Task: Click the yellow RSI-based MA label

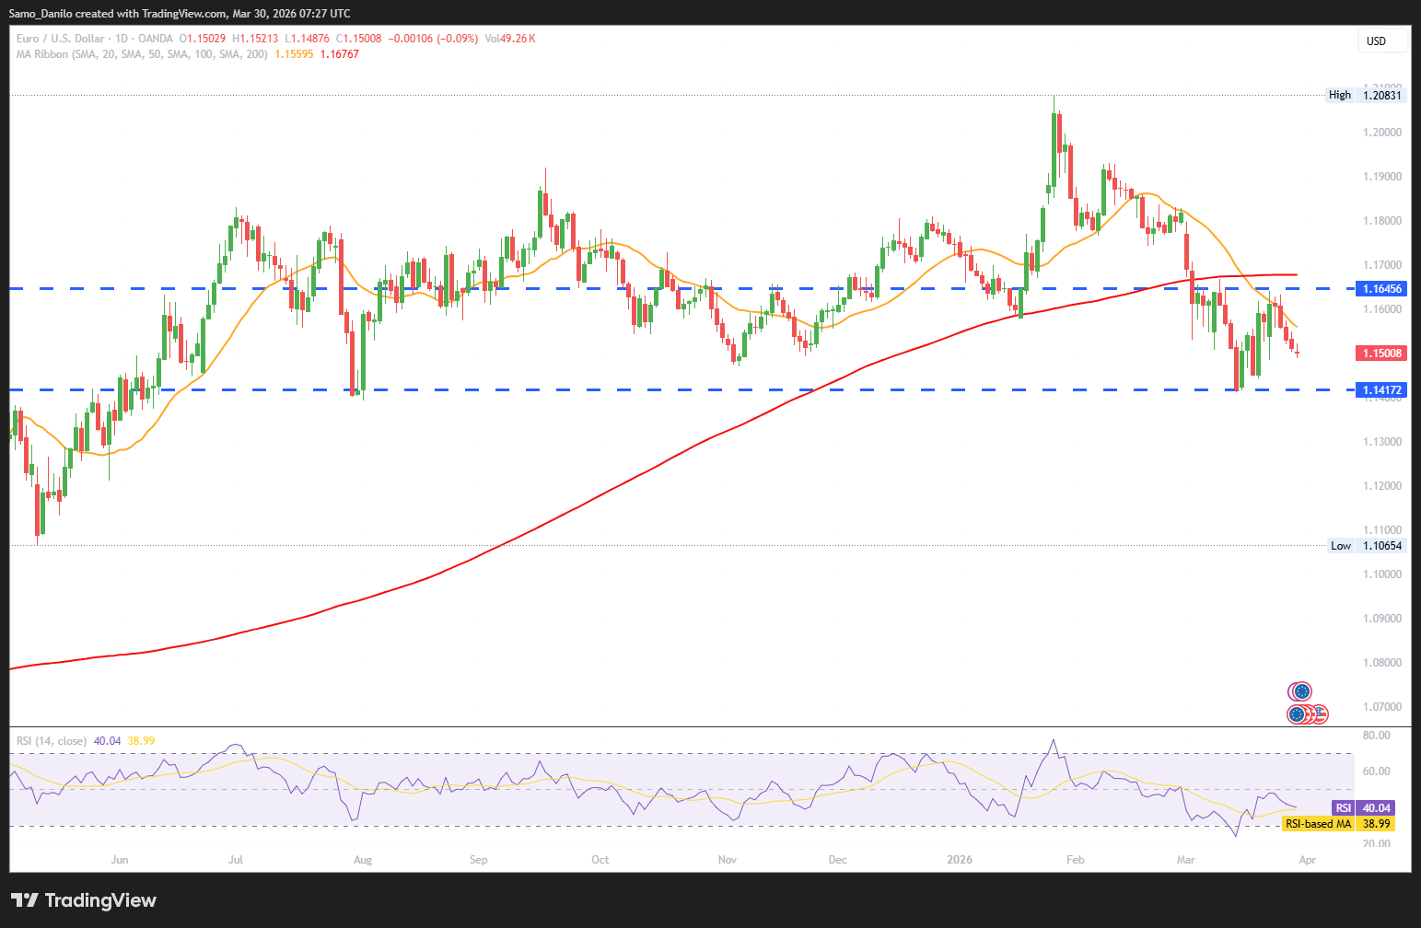Action: (x=1318, y=824)
